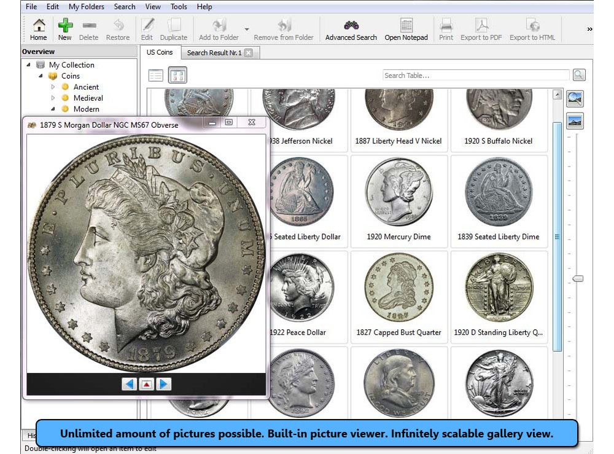Adjust the gallery zoom slider

click(577, 278)
